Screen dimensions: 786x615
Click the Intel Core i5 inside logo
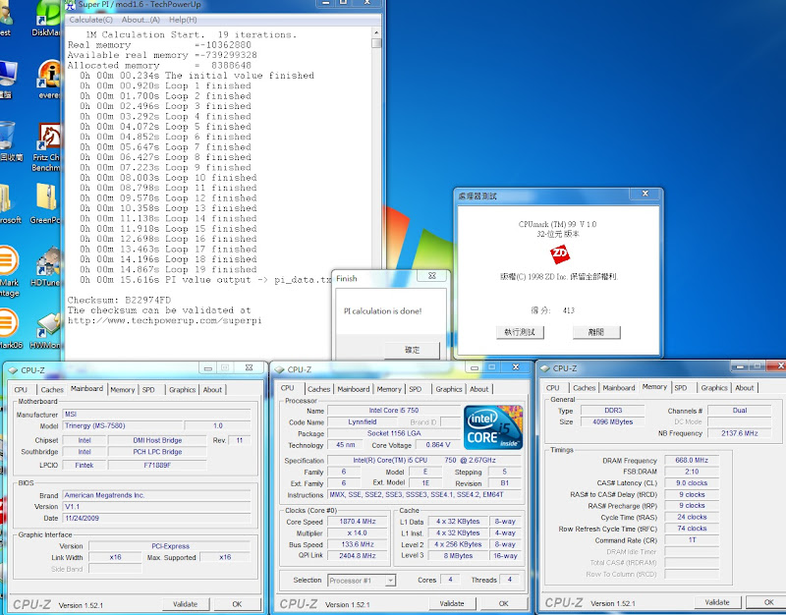[493, 426]
